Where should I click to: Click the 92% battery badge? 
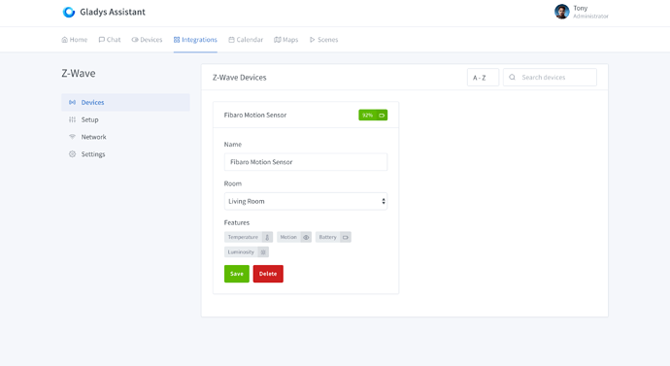[x=373, y=116]
